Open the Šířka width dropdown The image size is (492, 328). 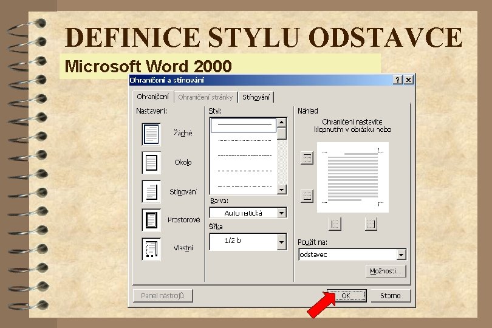coord(282,242)
